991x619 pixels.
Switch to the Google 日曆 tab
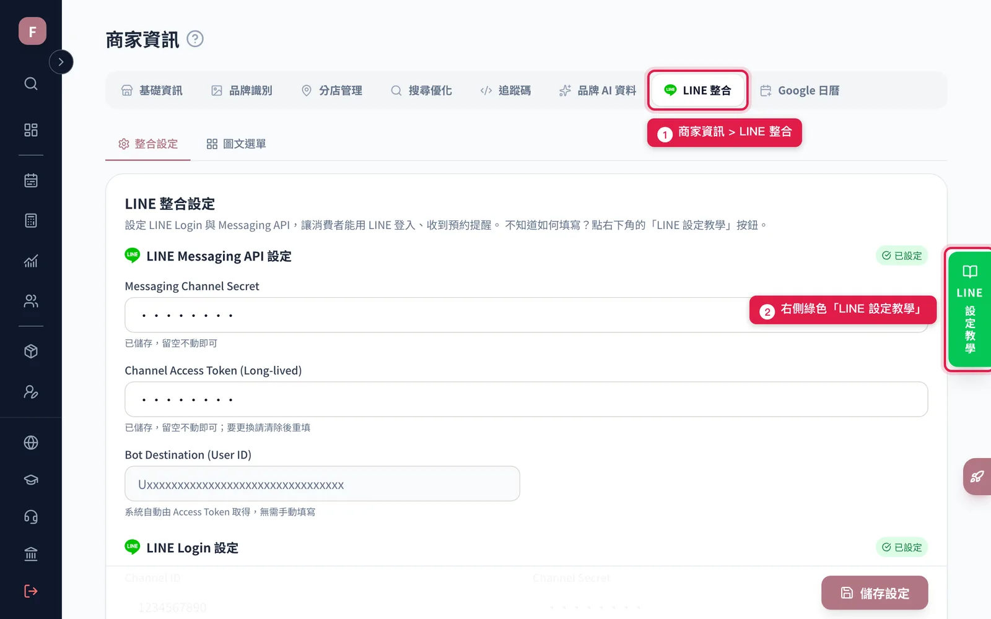(800, 90)
